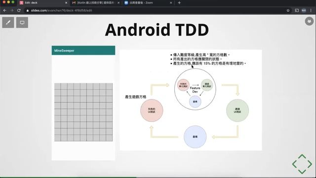Click the minesweeper grid image
The width and height of the screenshot is (316, 178).
click(83, 112)
